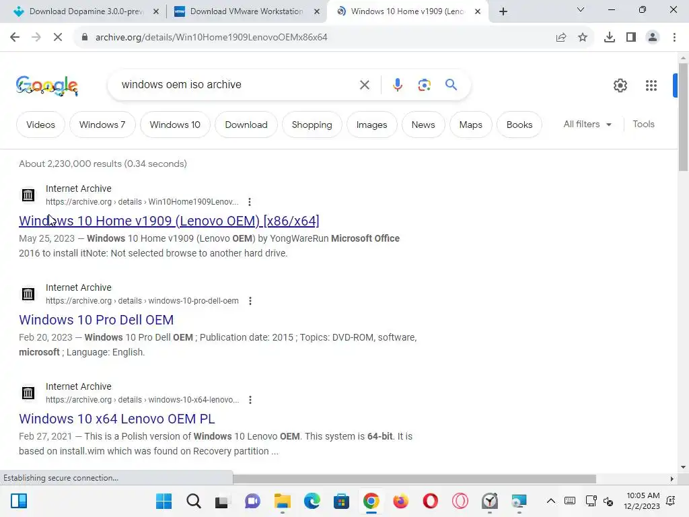Open Google quick settings gear
Image resolution: width=689 pixels, height=517 pixels.
click(620, 85)
